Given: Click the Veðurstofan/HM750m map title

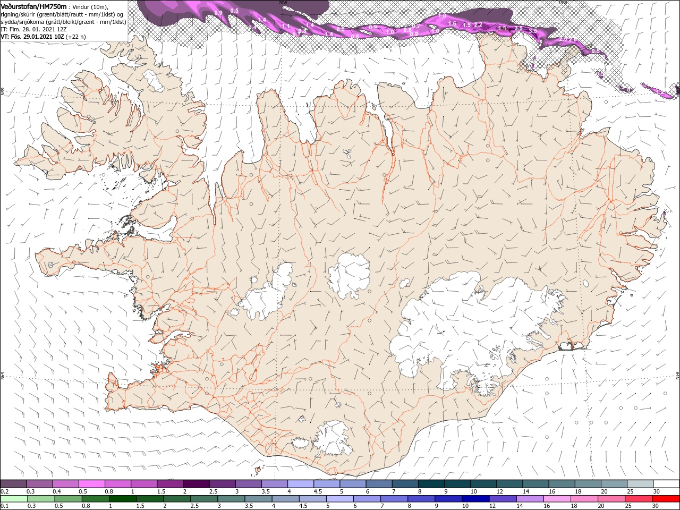Looking at the screenshot, I should pyautogui.click(x=33, y=6).
